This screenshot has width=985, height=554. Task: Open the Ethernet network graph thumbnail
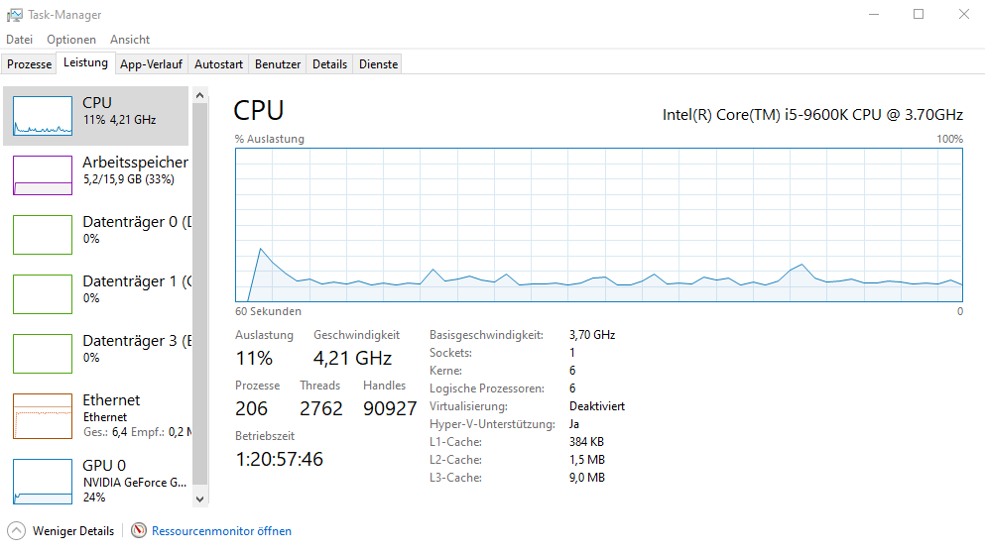pos(43,416)
